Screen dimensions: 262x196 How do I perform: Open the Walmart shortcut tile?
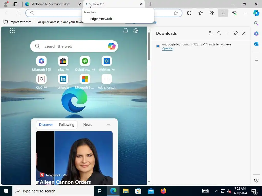(x=107, y=64)
